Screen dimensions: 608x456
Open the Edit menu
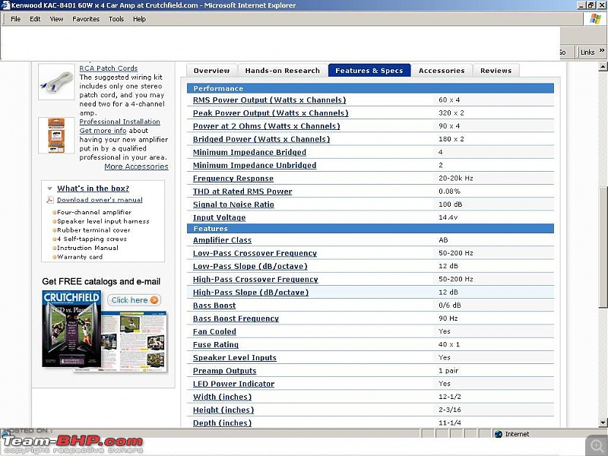(x=35, y=19)
